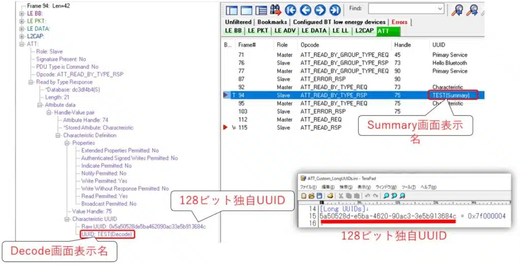The width and height of the screenshot is (520, 265).
Task: Expand the LE BB tree node
Action: [x=22, y=13]
